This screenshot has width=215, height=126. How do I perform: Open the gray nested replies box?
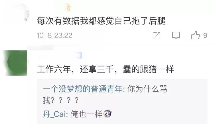click(x=122, y=101)
